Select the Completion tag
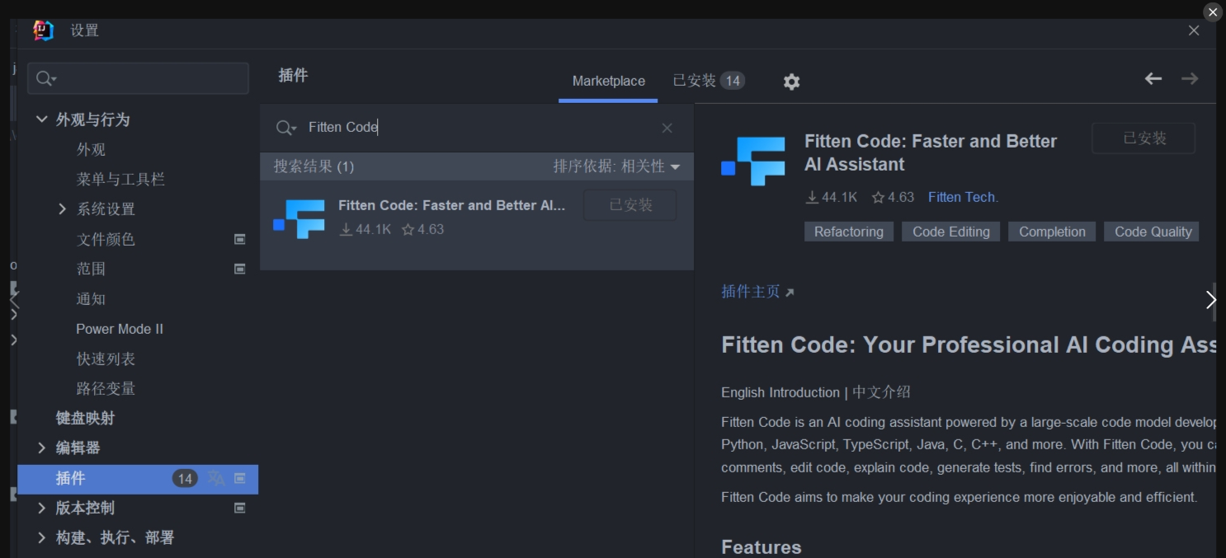1226x558 pixels. 1051,232
